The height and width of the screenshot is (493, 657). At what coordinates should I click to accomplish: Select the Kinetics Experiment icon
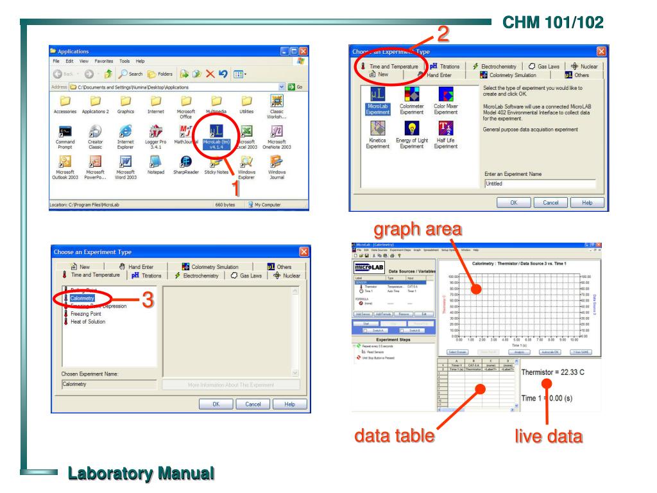[377, 135]
